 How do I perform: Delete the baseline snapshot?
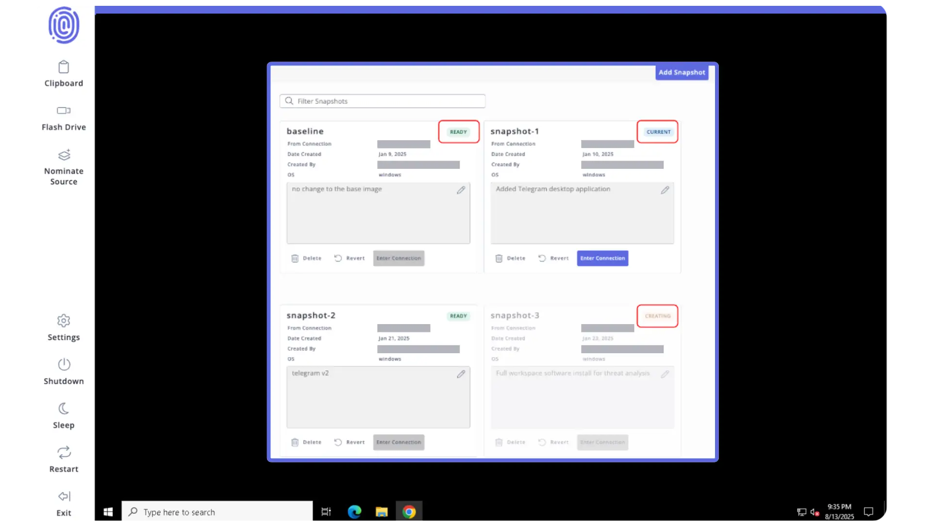pyautogui.click(x=306, y=258)
